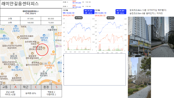Click the 숭곡중 68% cell
The image size is (174, 98).
(31, 93)
